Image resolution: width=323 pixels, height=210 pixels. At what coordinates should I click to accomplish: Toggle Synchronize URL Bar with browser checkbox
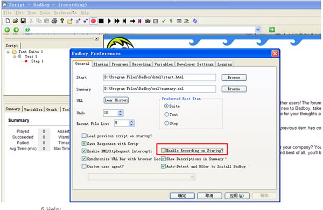84,159
